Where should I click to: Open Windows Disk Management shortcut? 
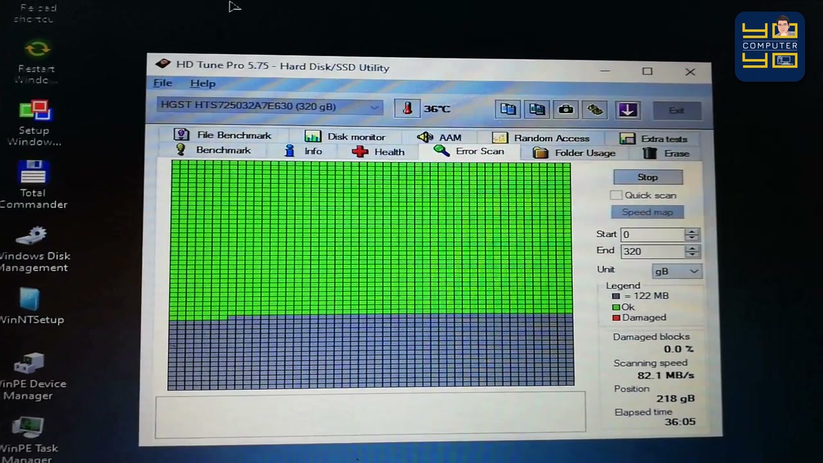(33, 249)
